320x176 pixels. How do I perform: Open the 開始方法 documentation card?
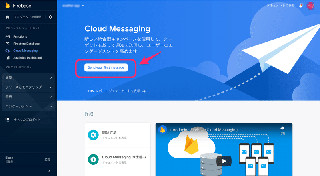[117, 135]
